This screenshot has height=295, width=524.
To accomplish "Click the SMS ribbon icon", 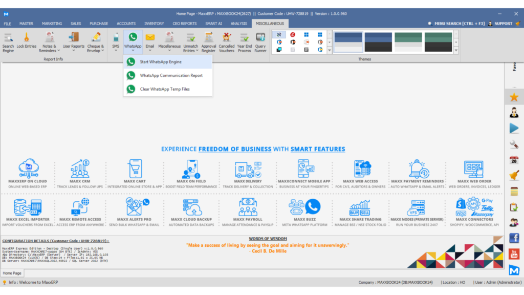I will [x=116, y=43].
